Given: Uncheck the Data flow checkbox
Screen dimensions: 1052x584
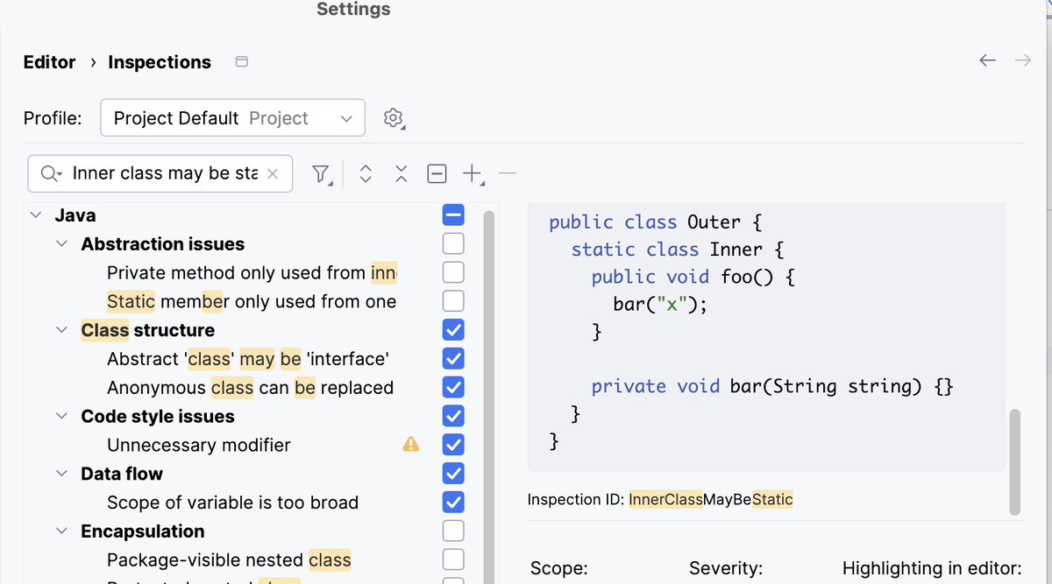Looking at the screenshot, I should click(x=453, y=474).
